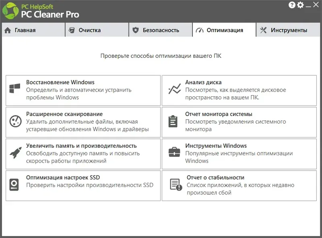Viewport: 322px width, 238px height.
Task: Open the Отчет о стабильности report
Action: pos(215,177)
